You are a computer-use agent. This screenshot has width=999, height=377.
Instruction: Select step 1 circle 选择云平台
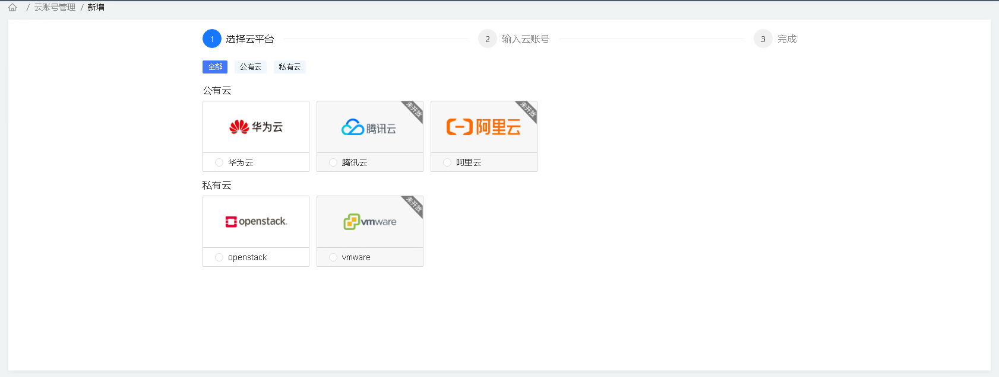pos(212,39)
